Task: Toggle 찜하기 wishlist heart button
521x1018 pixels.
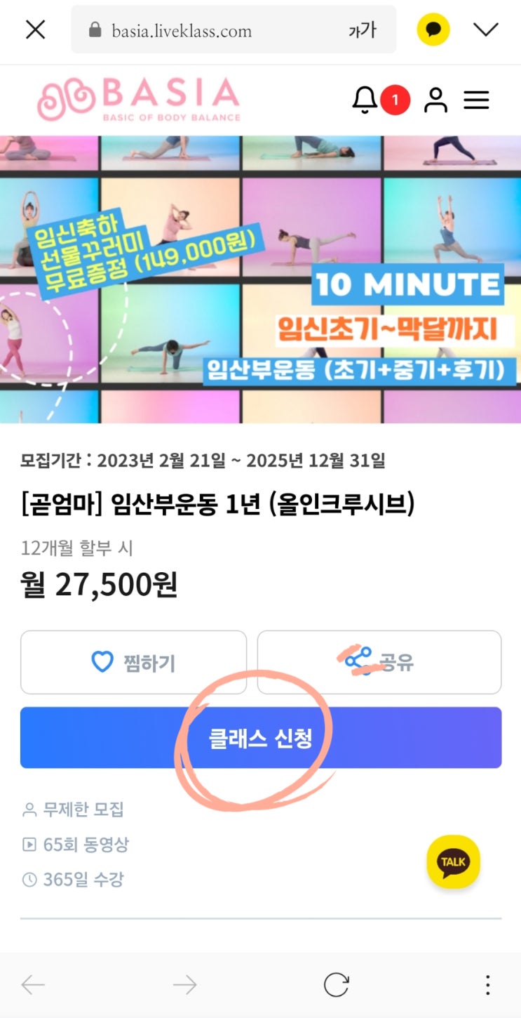Action: pos(133,662)
